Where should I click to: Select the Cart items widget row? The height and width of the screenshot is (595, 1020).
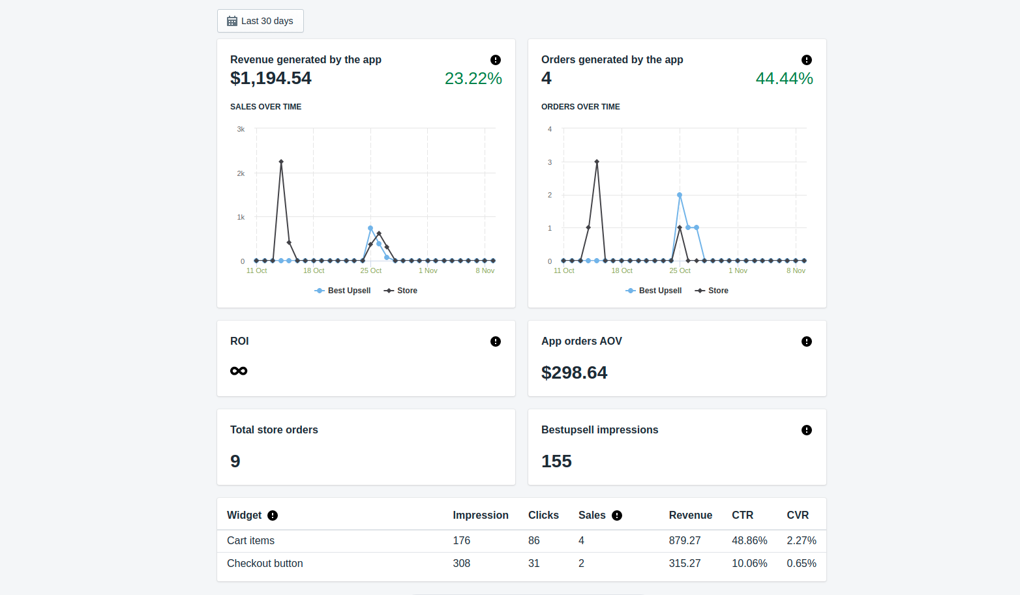click(x=522, y=541)
